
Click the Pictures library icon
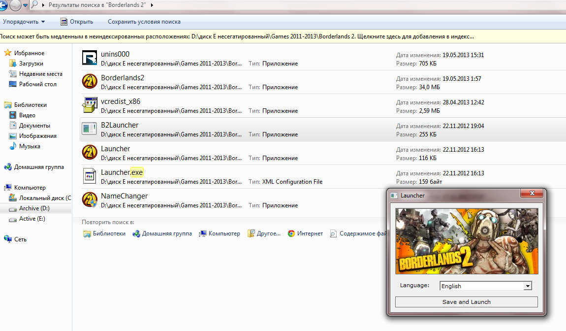pos(13,136)
